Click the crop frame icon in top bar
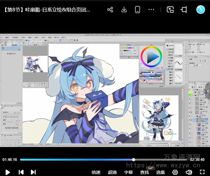Viewport: 210px width, 176px height. pos(184,10)
